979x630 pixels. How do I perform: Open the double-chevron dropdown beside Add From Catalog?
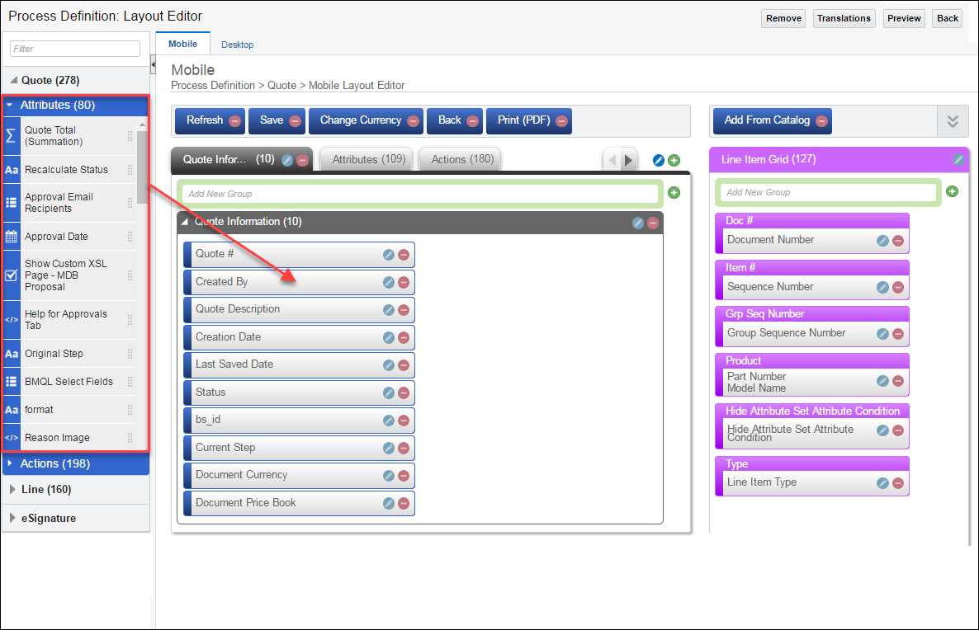pyautogui.click(x=953, y=121)
